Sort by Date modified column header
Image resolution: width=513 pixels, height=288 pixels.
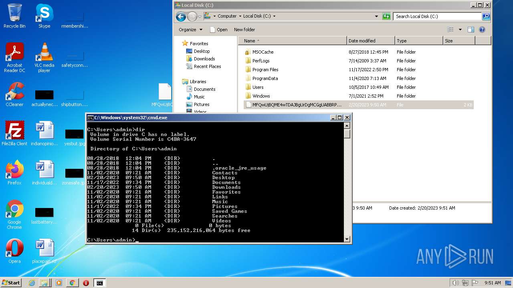[371, 41]
